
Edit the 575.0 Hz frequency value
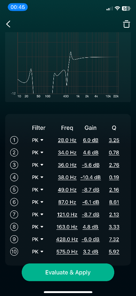coord(67,252)
